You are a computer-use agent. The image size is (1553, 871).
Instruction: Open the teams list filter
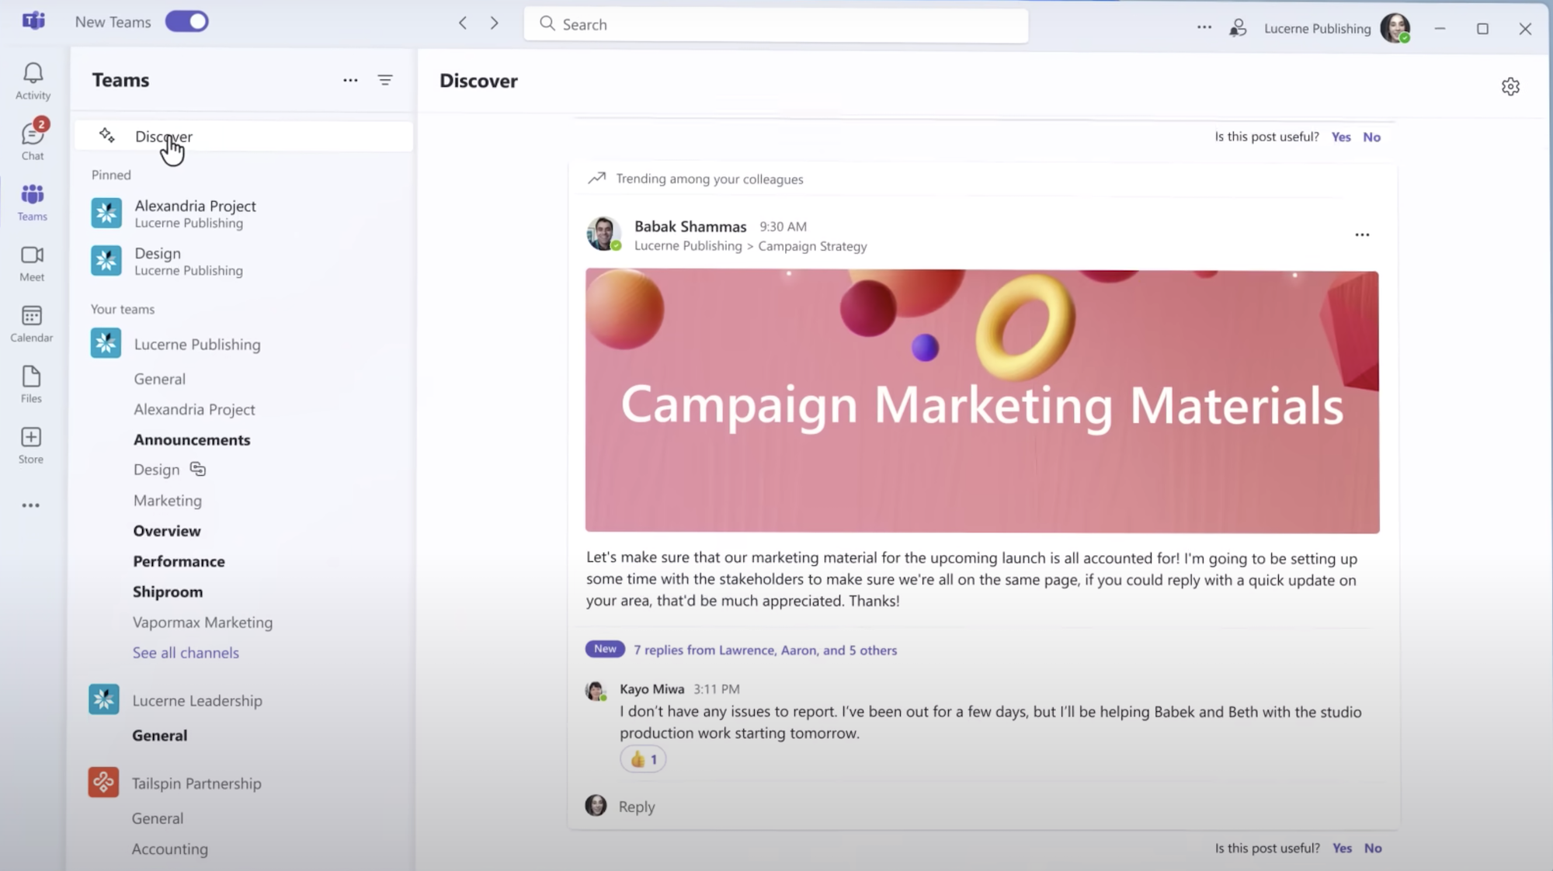[x=385, y=80]
